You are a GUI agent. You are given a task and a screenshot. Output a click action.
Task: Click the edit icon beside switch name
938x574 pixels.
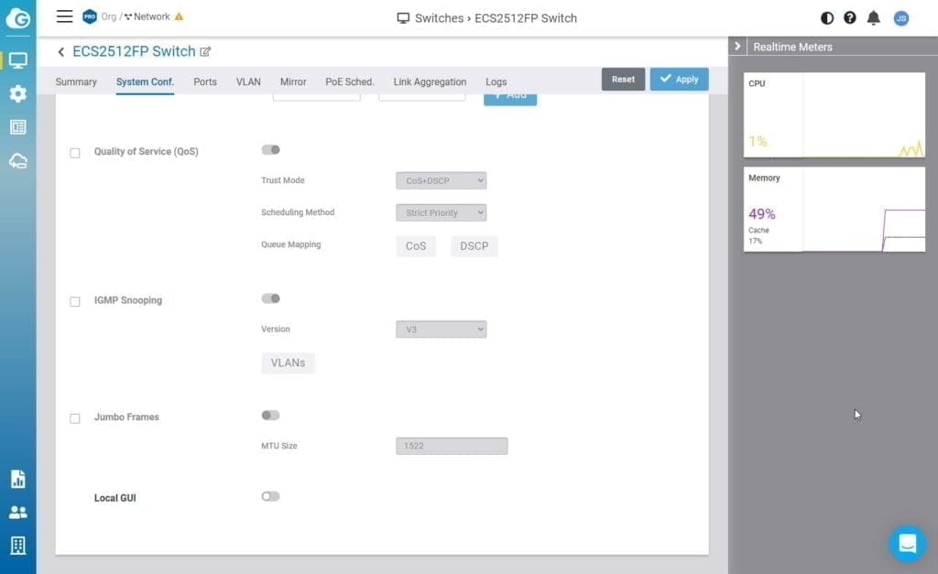pos(205,52)
